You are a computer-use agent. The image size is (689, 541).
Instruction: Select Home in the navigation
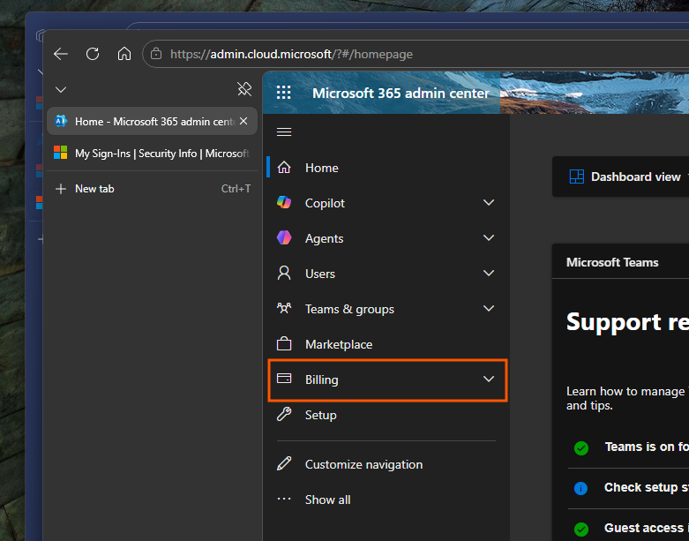point(386,168)
